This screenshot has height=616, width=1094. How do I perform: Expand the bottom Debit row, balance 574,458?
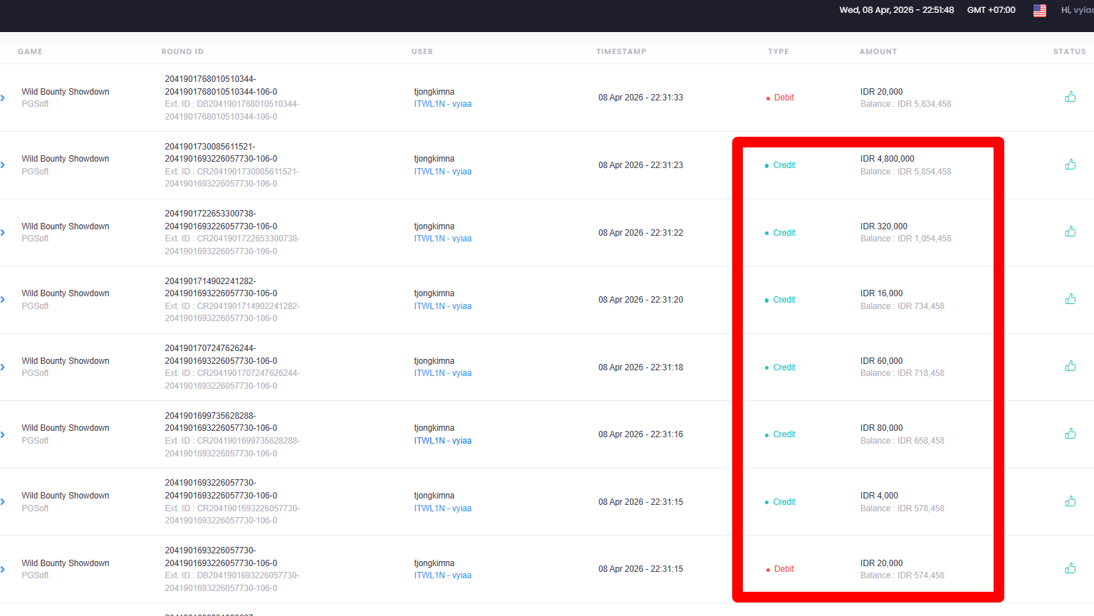pyautogui.click(x=3, y=569)
